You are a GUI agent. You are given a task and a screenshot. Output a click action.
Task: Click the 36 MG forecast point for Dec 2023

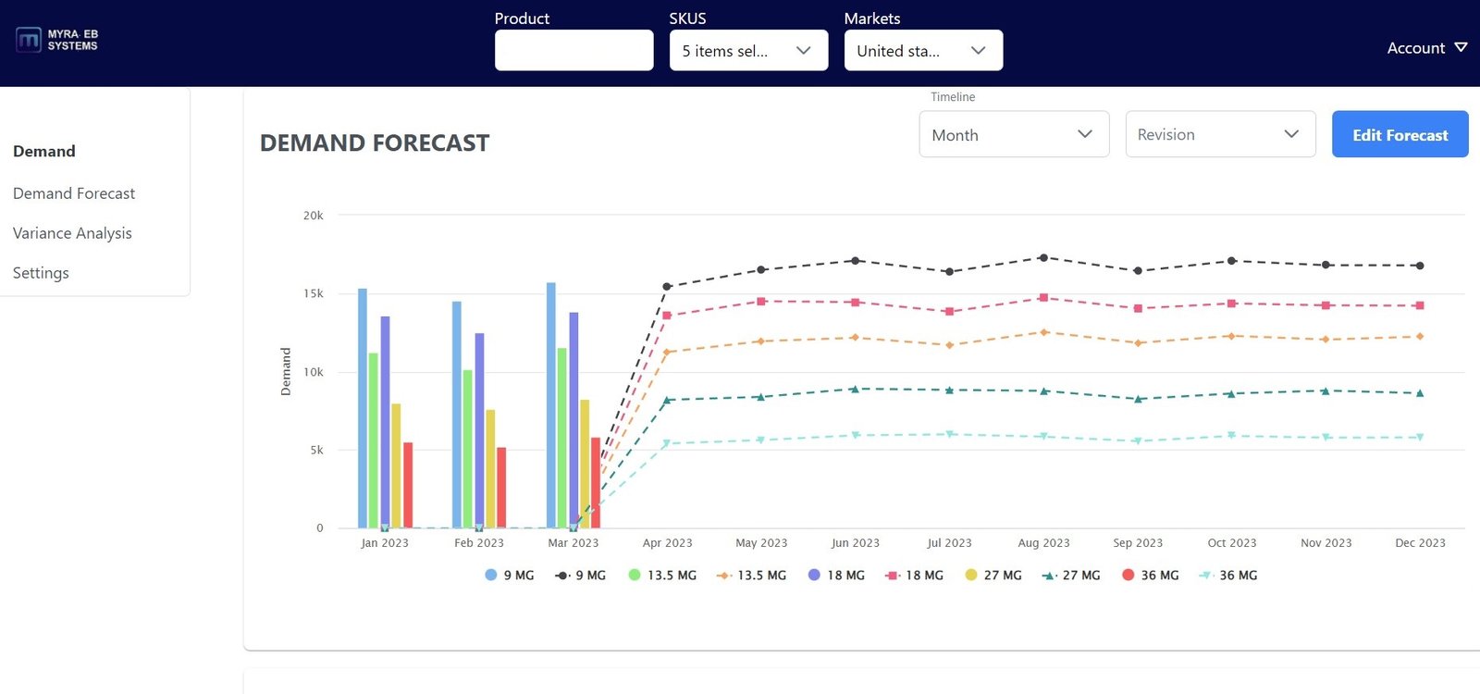(1420, 437)
